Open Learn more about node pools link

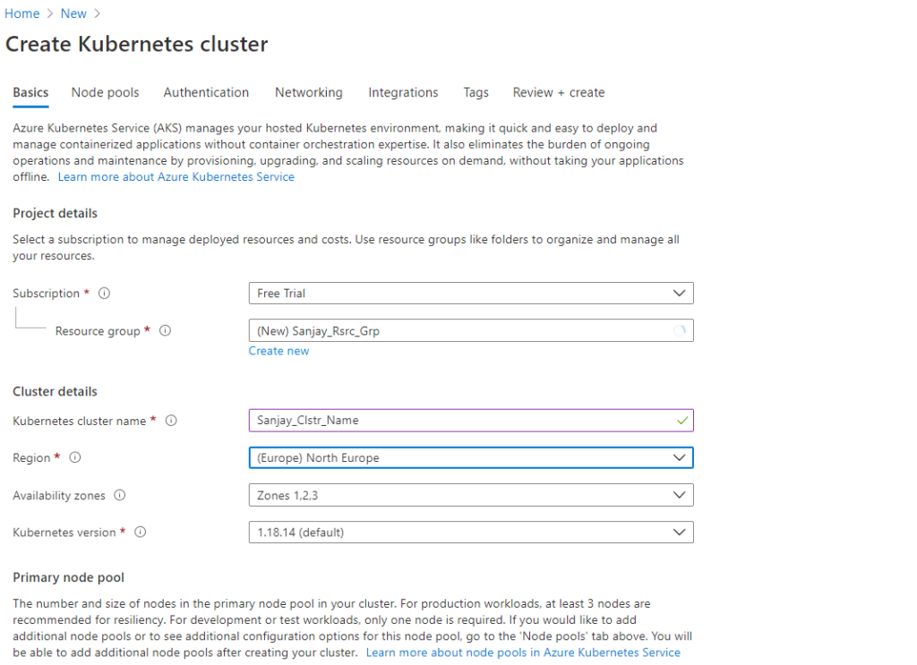pos(523,652)
